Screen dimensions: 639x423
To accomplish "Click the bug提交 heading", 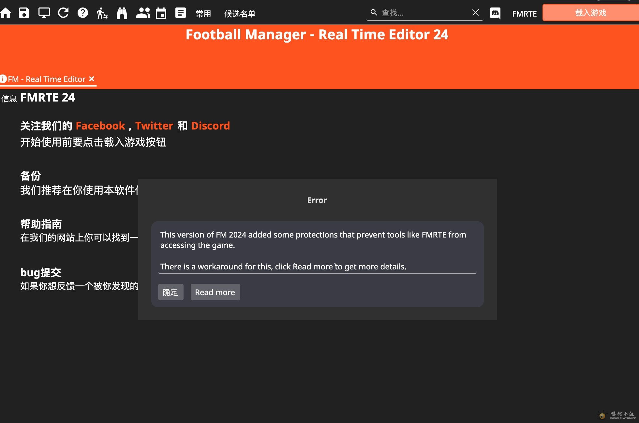I will pyautogui.click(x=41, y=272).
